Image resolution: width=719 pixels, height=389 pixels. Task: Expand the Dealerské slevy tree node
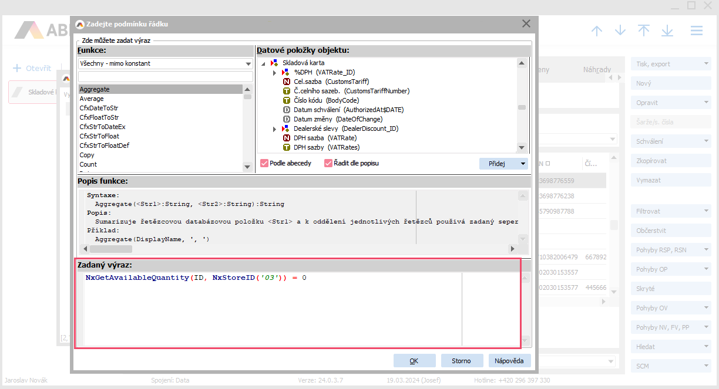point(274,128)
